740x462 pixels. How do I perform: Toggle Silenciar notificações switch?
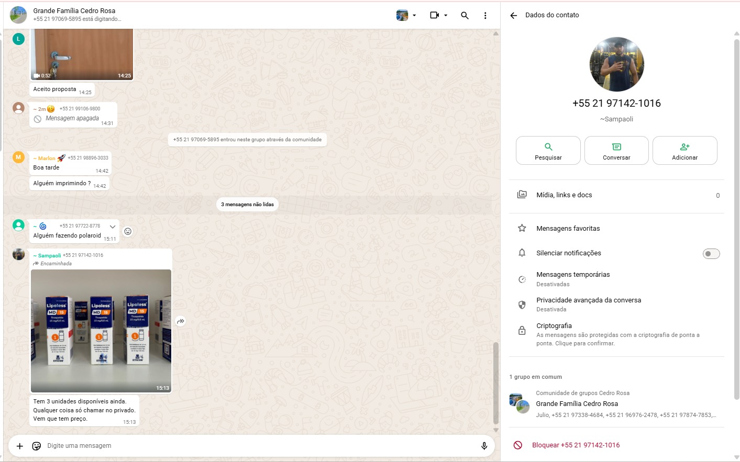tap(711, 254)
